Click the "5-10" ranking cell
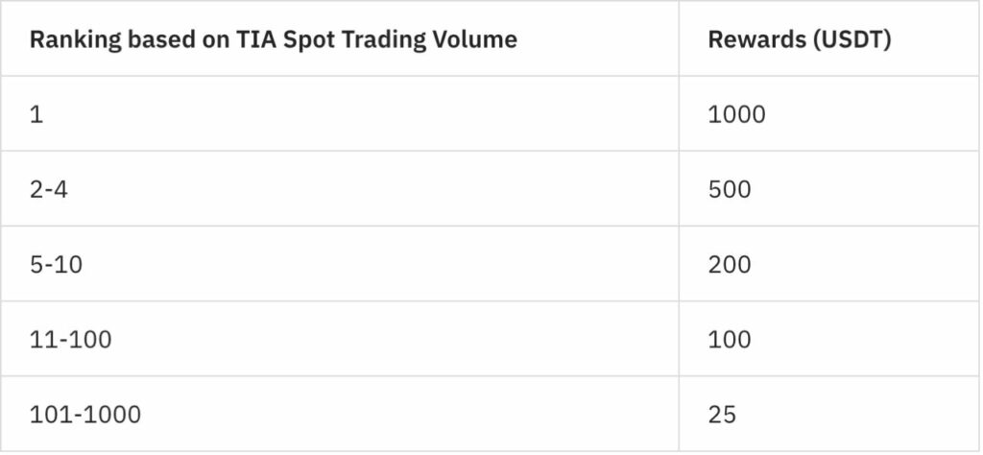The image size is (983, 455). click(56, 264)
